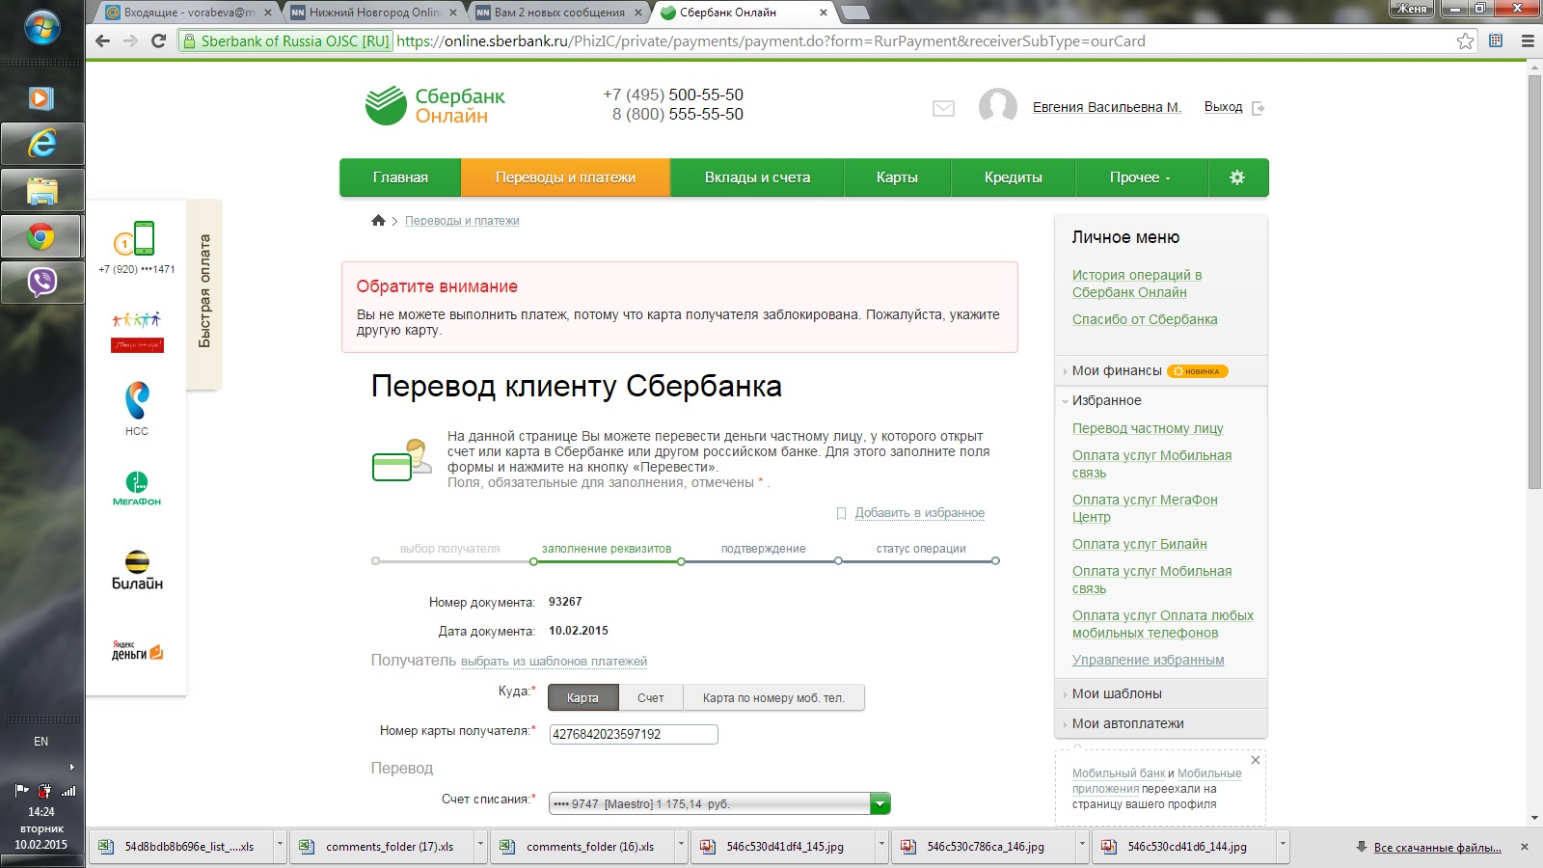Switch to 'Нижний Новгород Online' browser tab
Image resolution: width=1543 pixels, height=868 pixels.
tap(374, 13)
